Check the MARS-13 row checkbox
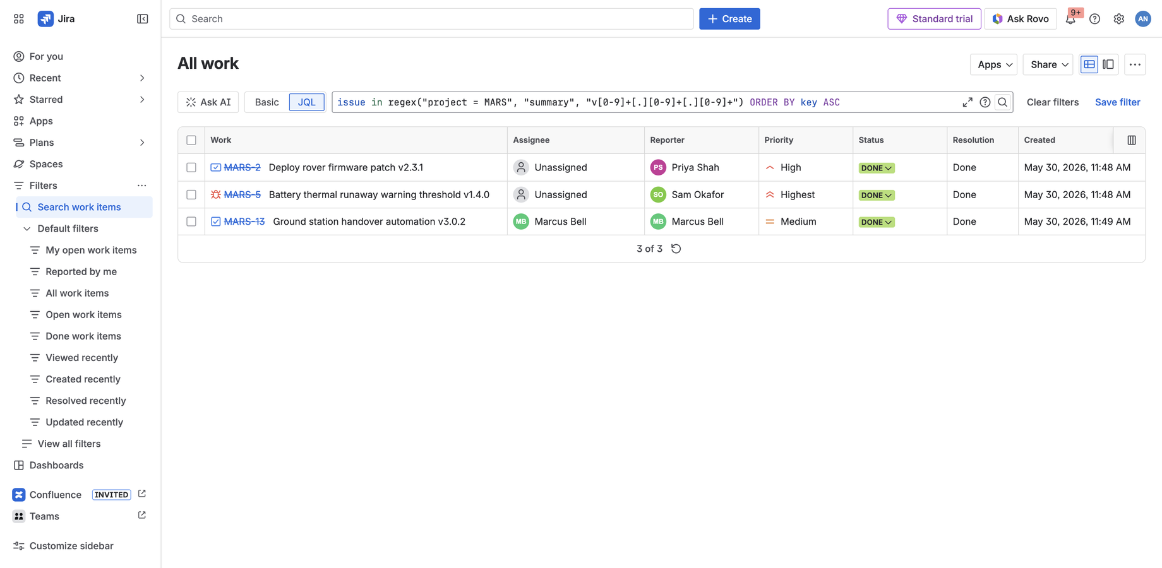The height and width of the screenshot is (568, 1162). (191, 222)
